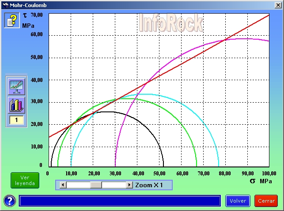
Task: Click the yellow question mark help icon
Action: point(12,20)
